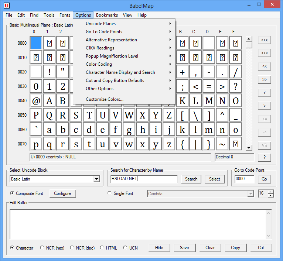
Task: Click the Go button
Action: pos(264,179)
